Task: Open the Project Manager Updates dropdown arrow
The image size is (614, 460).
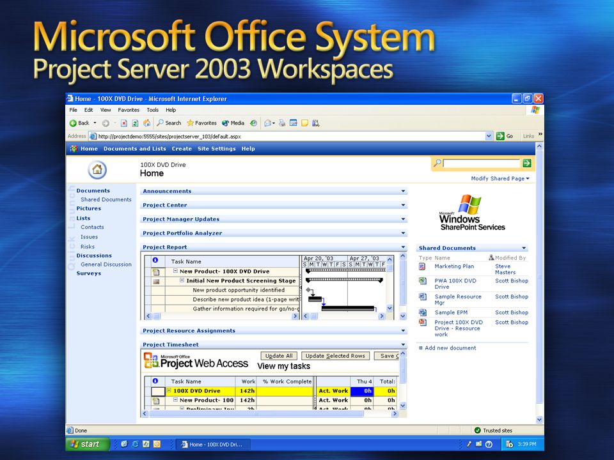Action: coord(403,219)
